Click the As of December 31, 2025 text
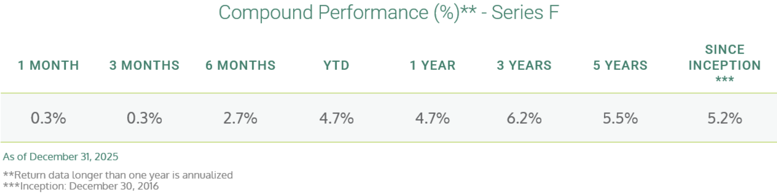Screen dimensions: 777x196 coord(61,157)
